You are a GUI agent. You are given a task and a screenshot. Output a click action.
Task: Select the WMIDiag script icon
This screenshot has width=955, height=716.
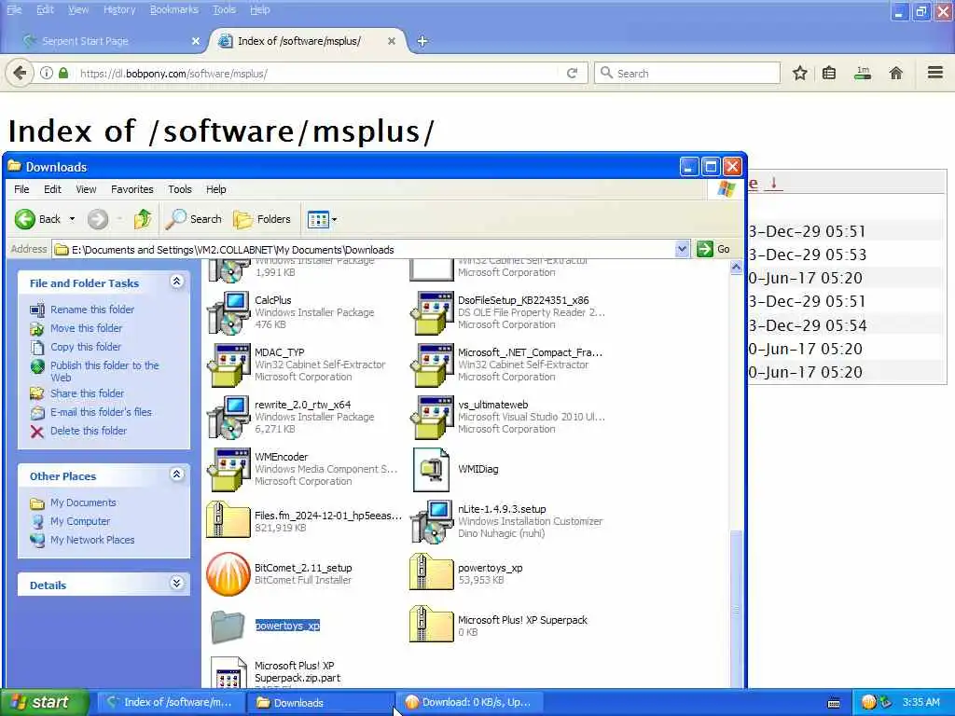click(x=431, y=470)
